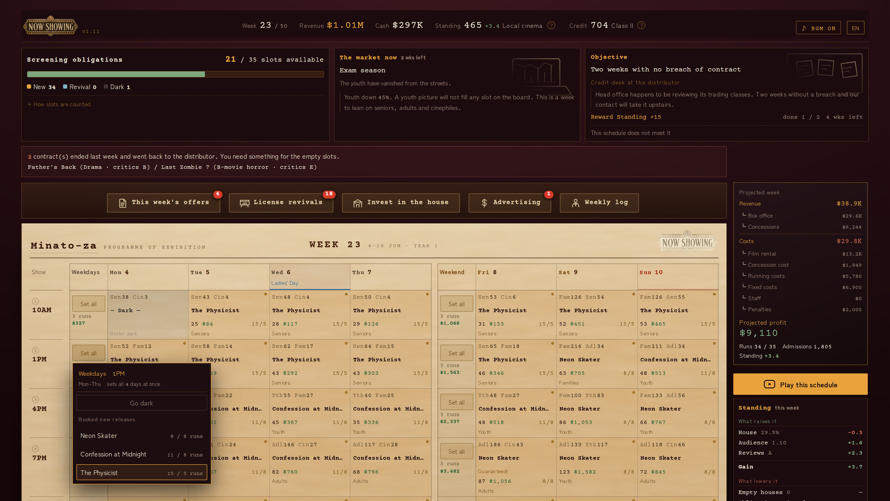Viewport: 890px width, 501px height.
Task: Click the screening obligations progress bar
Action: pyautogui.click(x=175, y=74)
